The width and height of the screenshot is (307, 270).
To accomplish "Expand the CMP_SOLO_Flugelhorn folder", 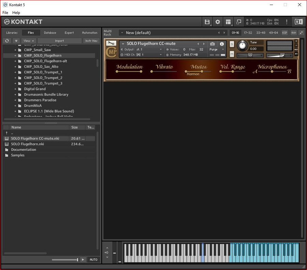I will pyautogui.click(x=15, y=55).
